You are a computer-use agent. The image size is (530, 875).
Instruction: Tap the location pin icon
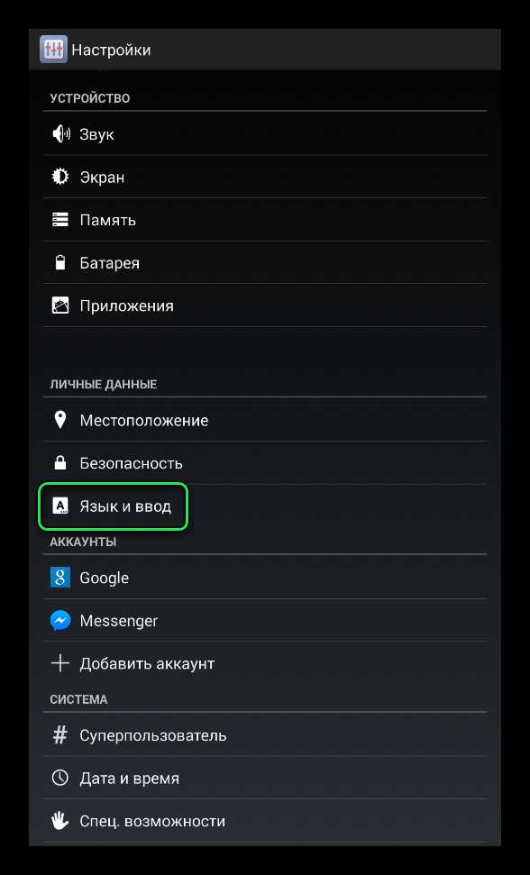point(60,420)
